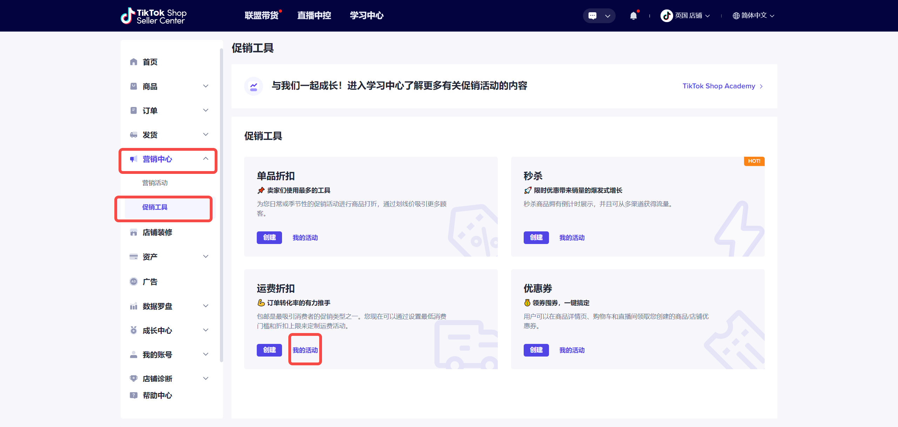Click the notification bell icon
The image size is (898, 427).
click(633, 16)
